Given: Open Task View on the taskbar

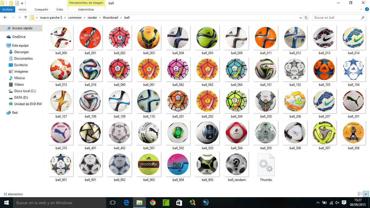Looking at the screenshot, I should [x=113, y=203].
